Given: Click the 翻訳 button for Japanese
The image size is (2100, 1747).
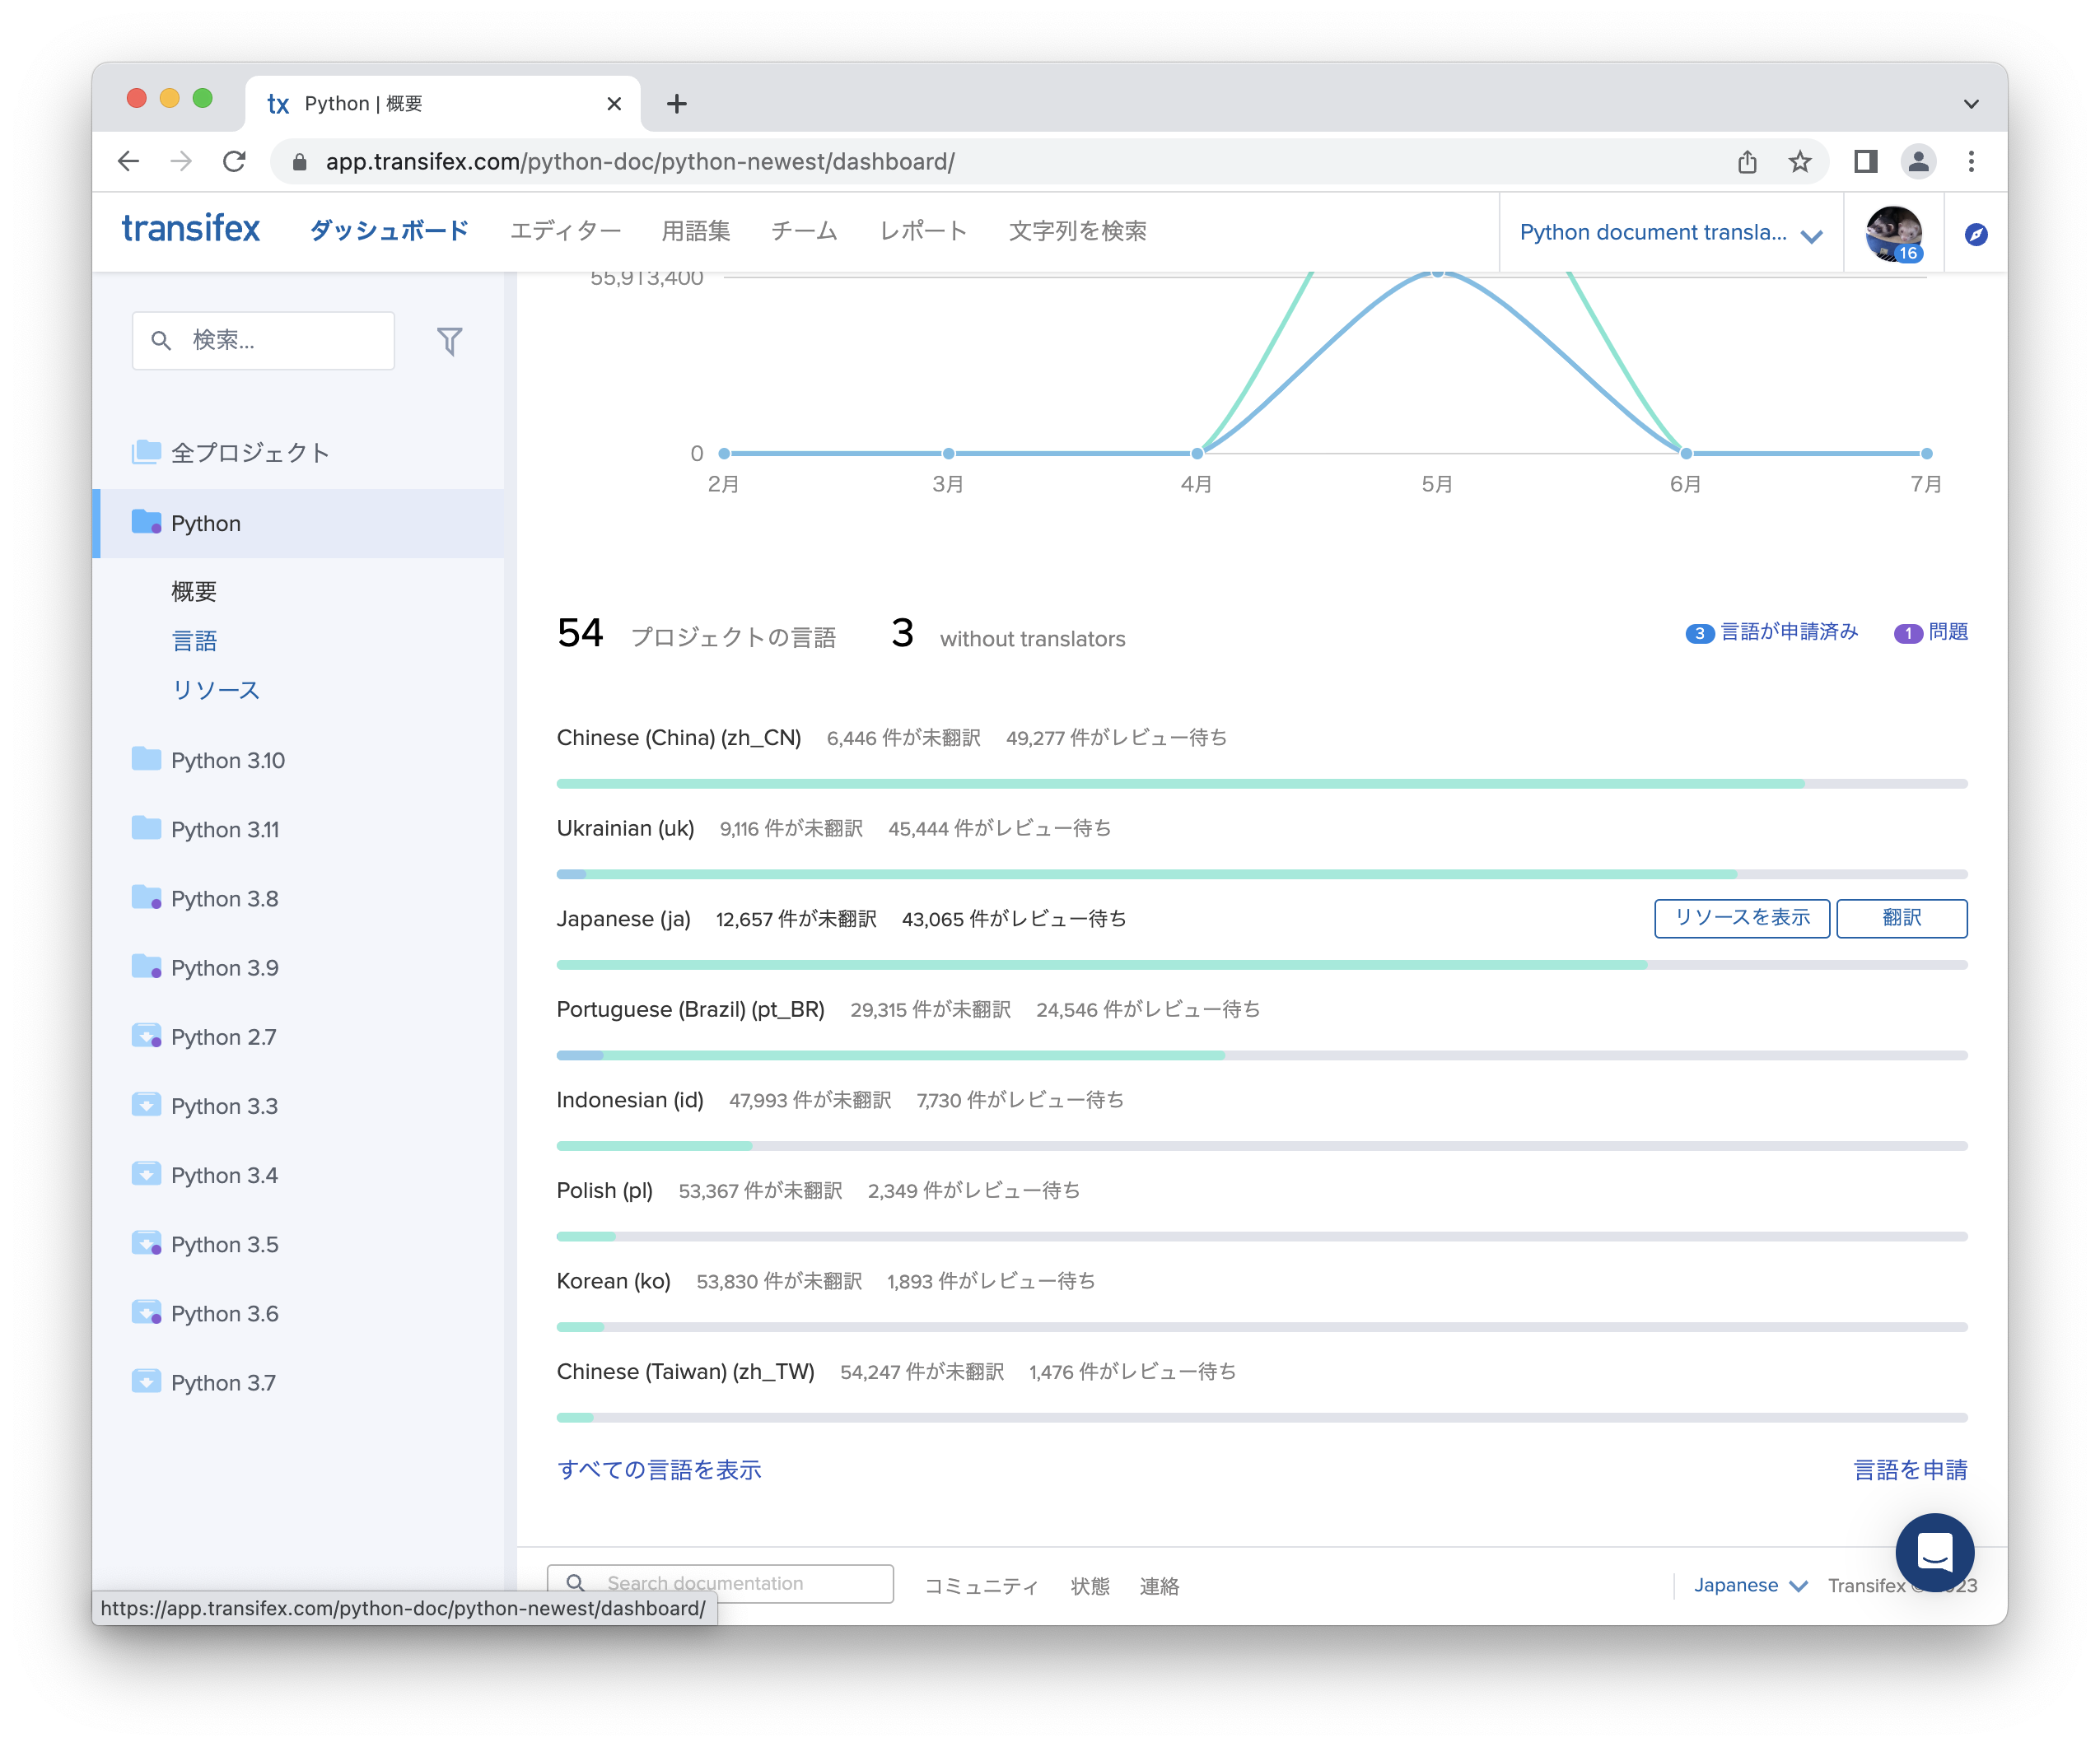Looking at the screenshot, I should [x=1901, y=917].
